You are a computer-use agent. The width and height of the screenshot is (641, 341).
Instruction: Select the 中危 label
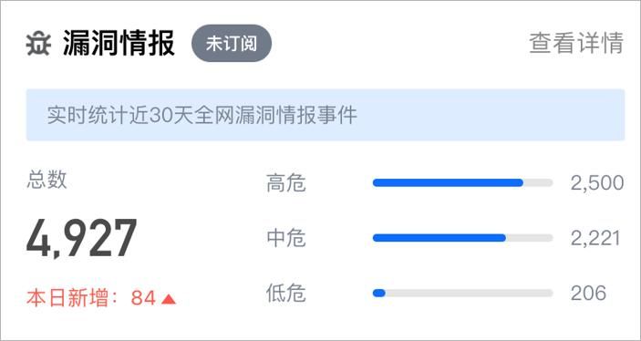coord(285,238)
